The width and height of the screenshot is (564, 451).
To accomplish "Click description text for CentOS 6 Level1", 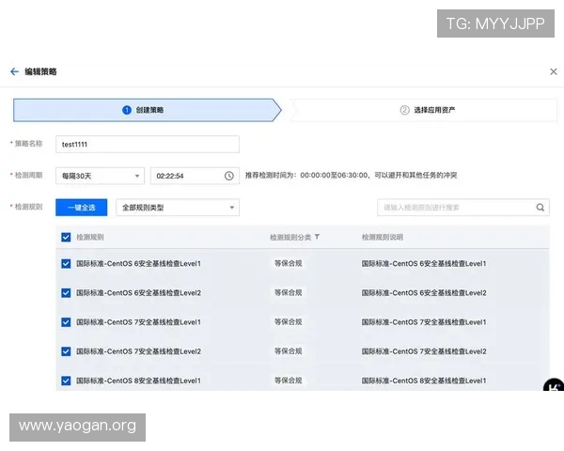I will (424, 264).
